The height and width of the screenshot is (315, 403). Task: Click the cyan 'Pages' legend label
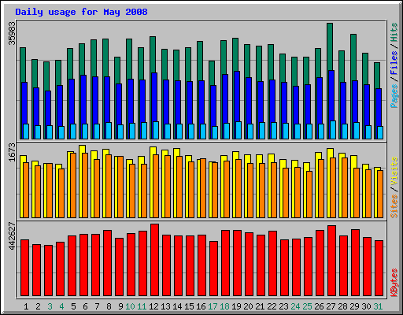394,96
